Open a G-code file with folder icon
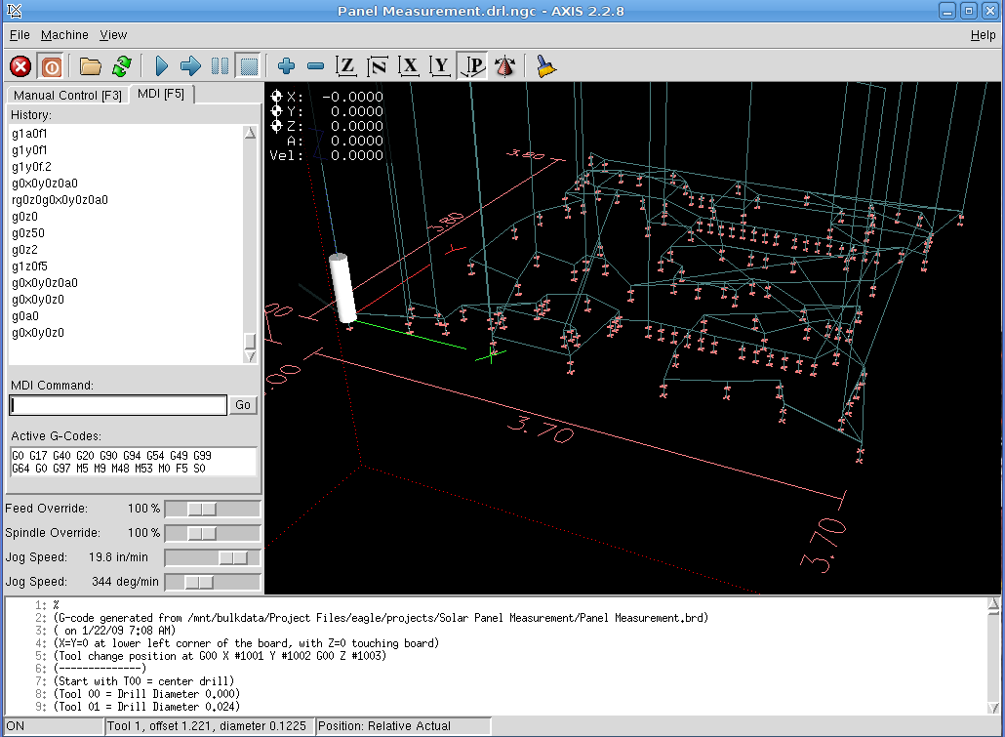The image size is (1005, 737). coord(91,66)
